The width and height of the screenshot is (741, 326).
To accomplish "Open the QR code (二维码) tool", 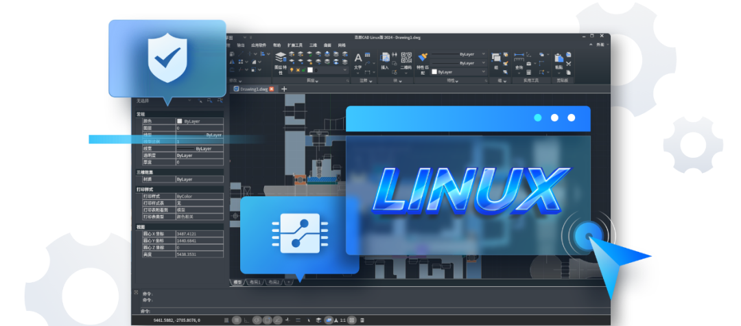I will [406, 60].
